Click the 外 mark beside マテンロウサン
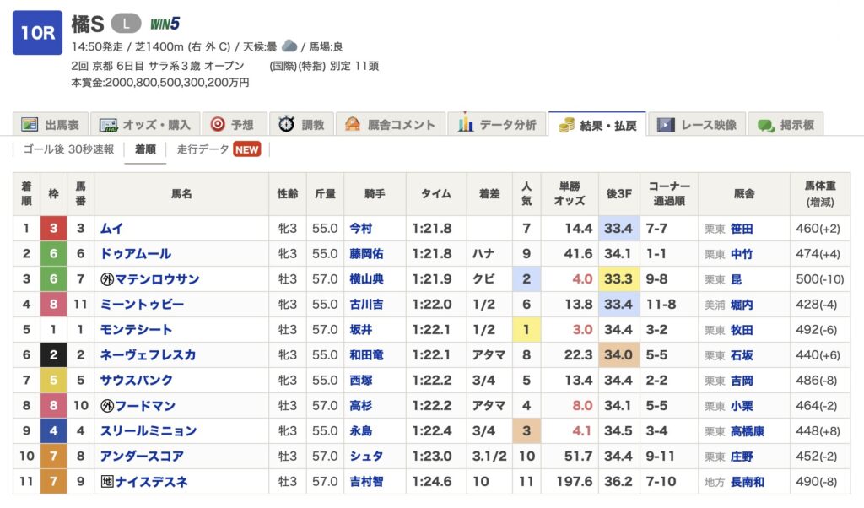The width and height of the screenshot is (864, 508). point(107,279)
